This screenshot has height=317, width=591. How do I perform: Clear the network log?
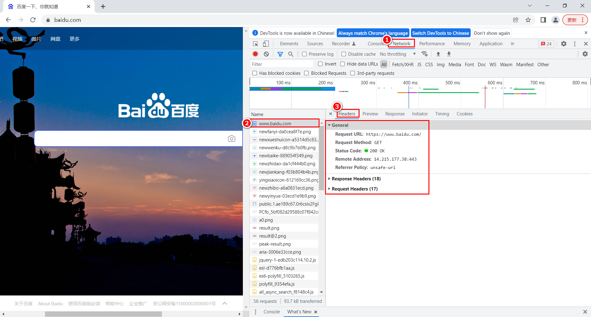(x=266, y=54)
